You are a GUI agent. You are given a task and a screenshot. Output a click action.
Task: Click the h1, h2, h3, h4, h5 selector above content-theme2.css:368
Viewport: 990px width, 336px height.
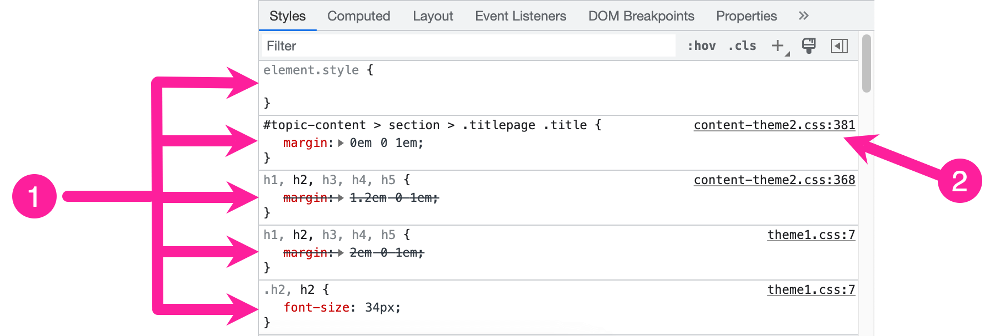(x=329, y=180)
